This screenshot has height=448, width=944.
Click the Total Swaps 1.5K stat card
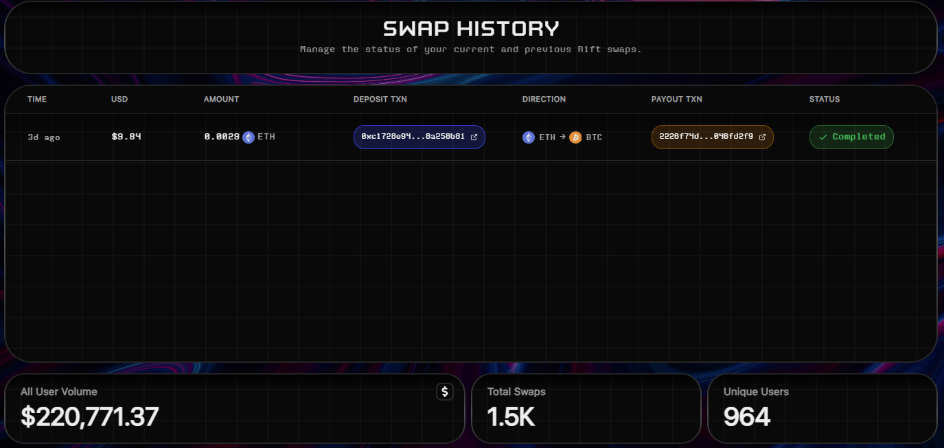(x=586, y=409)
